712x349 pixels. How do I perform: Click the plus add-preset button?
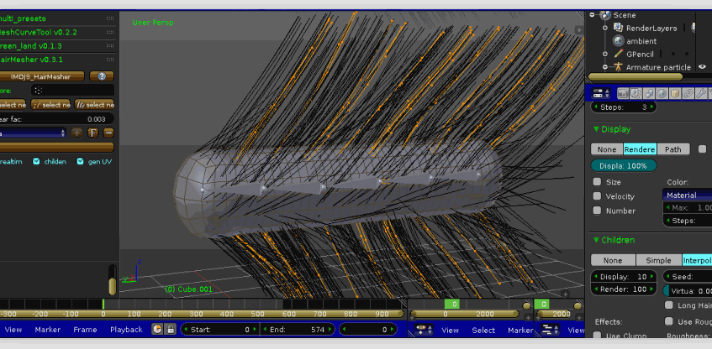(x=77, y=133)
